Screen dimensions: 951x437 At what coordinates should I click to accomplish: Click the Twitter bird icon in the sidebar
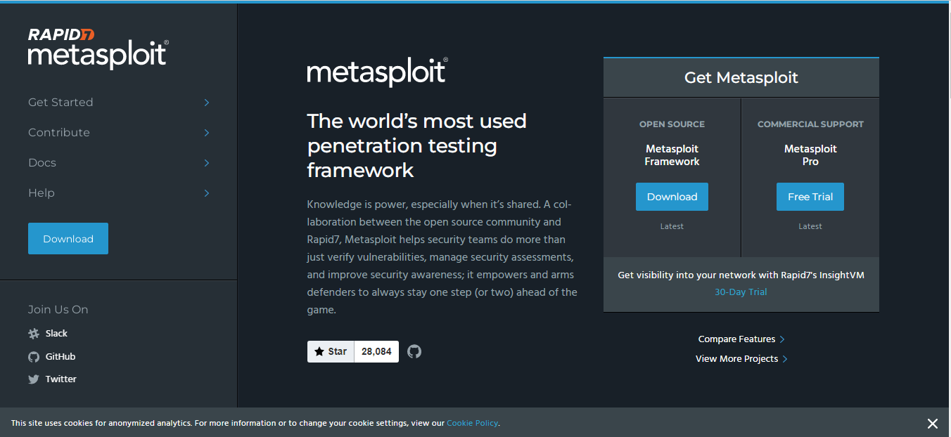tap(34, 379)
